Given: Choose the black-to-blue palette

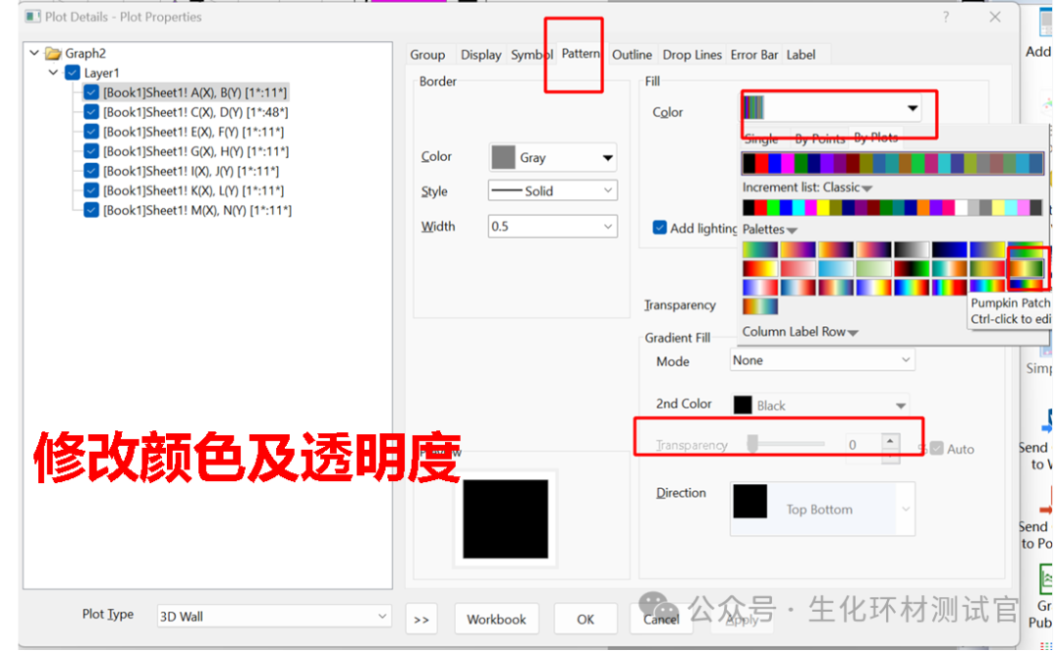Looking at the screenshot, I should [950, 250].
